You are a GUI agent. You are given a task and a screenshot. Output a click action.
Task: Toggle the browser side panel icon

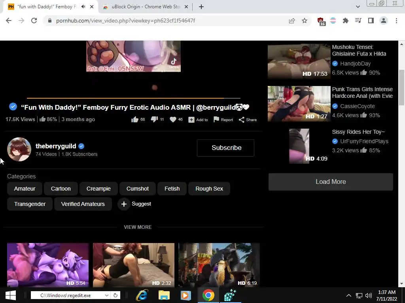pyautogui.click(x=371, y=21)
